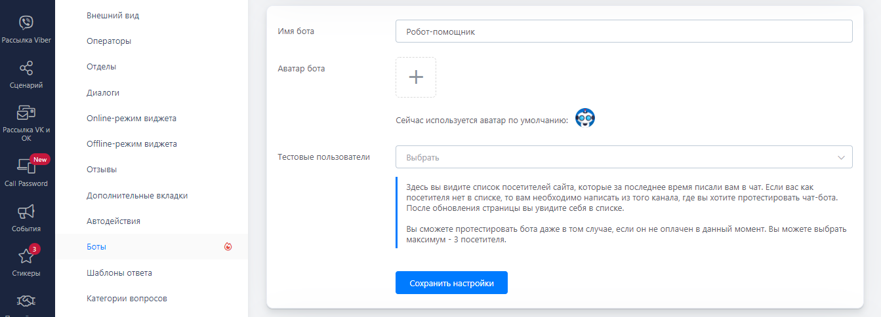Go to the Операторы menu item
Screen dimensions: 881x317
click(x=109, y=41)
